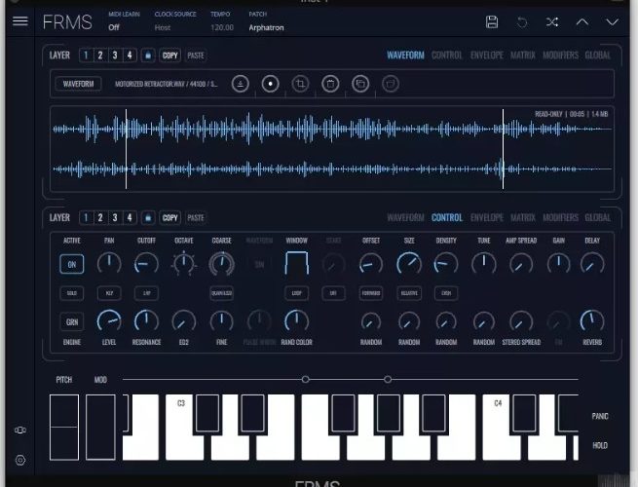
Task: Click the MIDI device icon in left sidebar
Action: coord(19,431)
